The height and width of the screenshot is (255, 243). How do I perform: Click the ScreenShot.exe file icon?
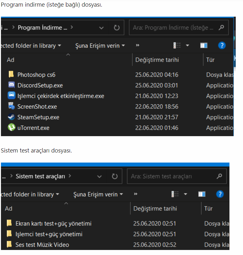click(11, 107)
